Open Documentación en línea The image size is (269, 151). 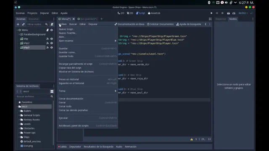coord(129,24)
